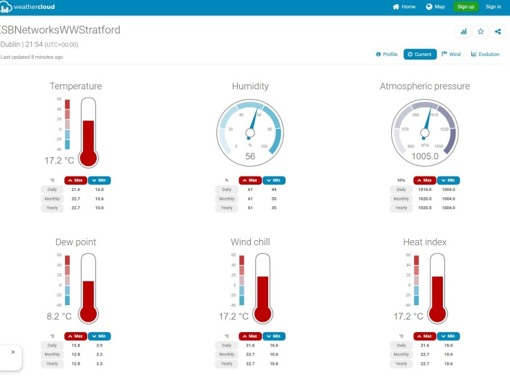Click the green Sign up button
Viewport: 510px width, 384px height.
[x=466, y=6]
